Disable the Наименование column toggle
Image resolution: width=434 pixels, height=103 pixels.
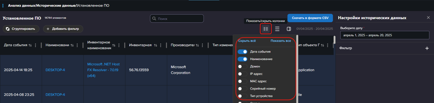[242, 59]
